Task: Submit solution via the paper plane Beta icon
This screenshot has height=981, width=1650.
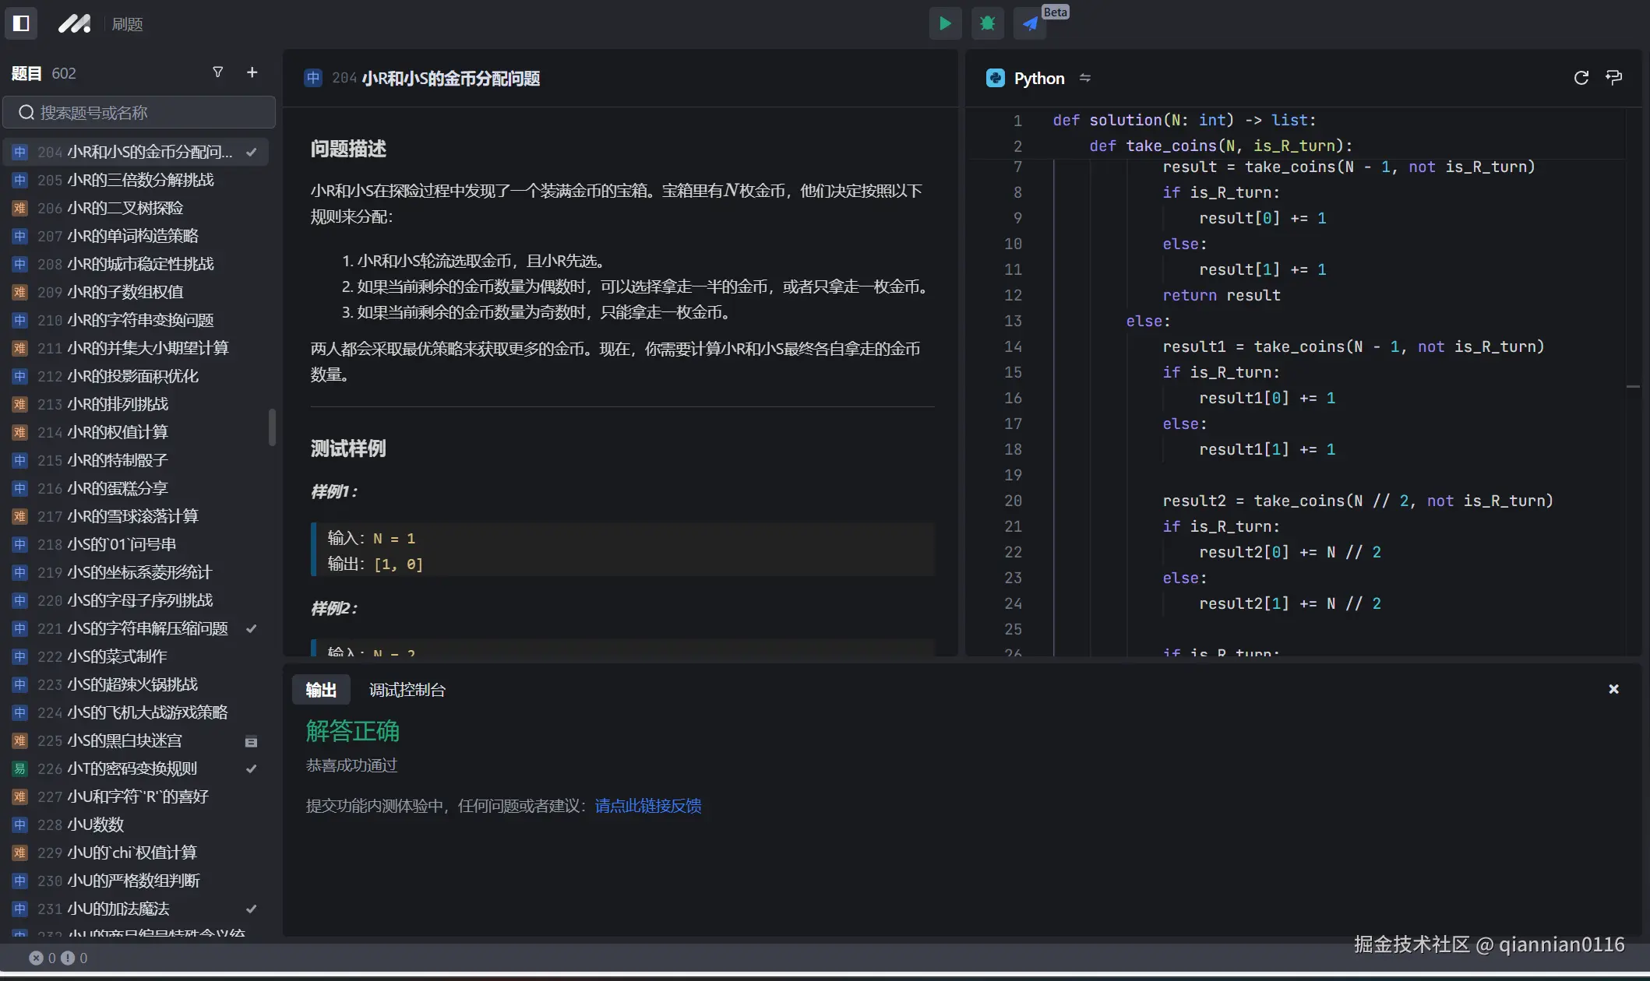Action: pos(1030,23)
